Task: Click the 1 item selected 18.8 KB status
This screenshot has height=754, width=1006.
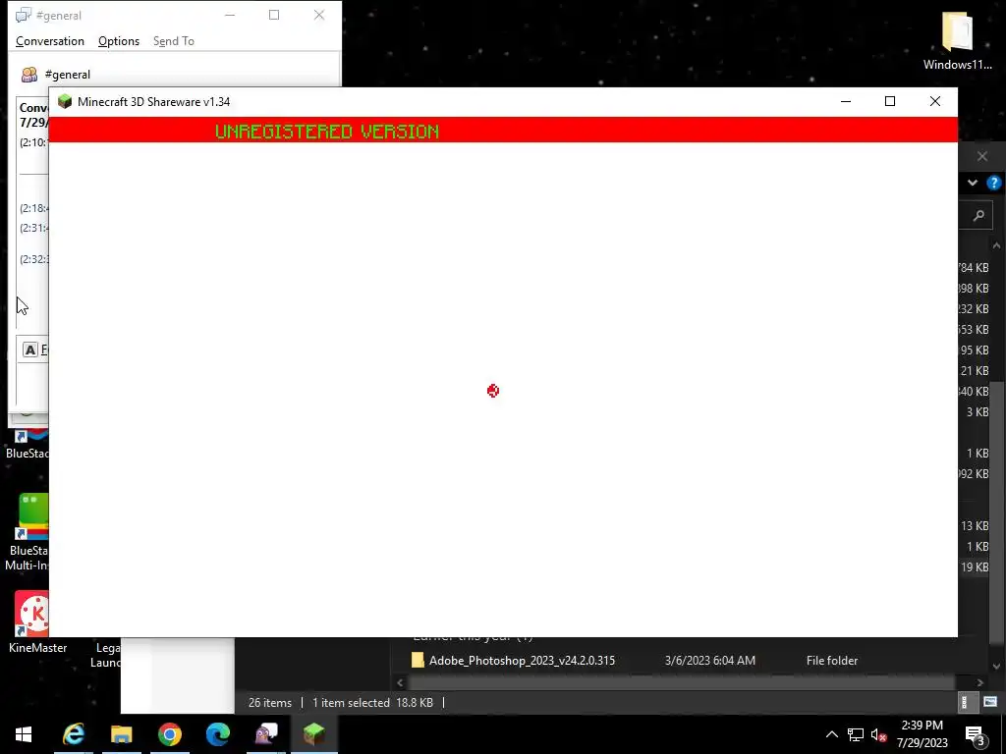Action: click(372, 703)
